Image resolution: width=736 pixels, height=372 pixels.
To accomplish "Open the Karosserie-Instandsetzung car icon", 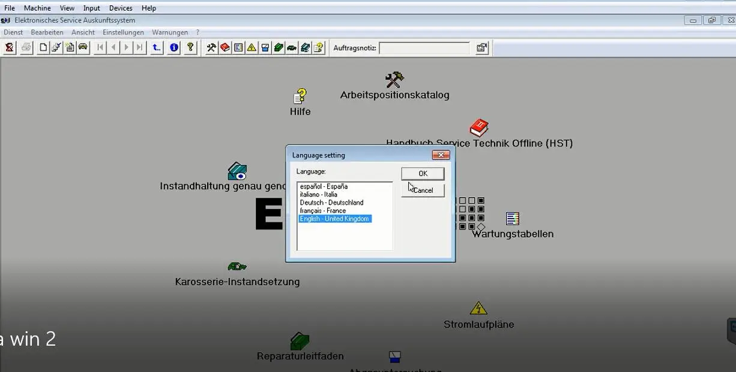I will [237, 267].
